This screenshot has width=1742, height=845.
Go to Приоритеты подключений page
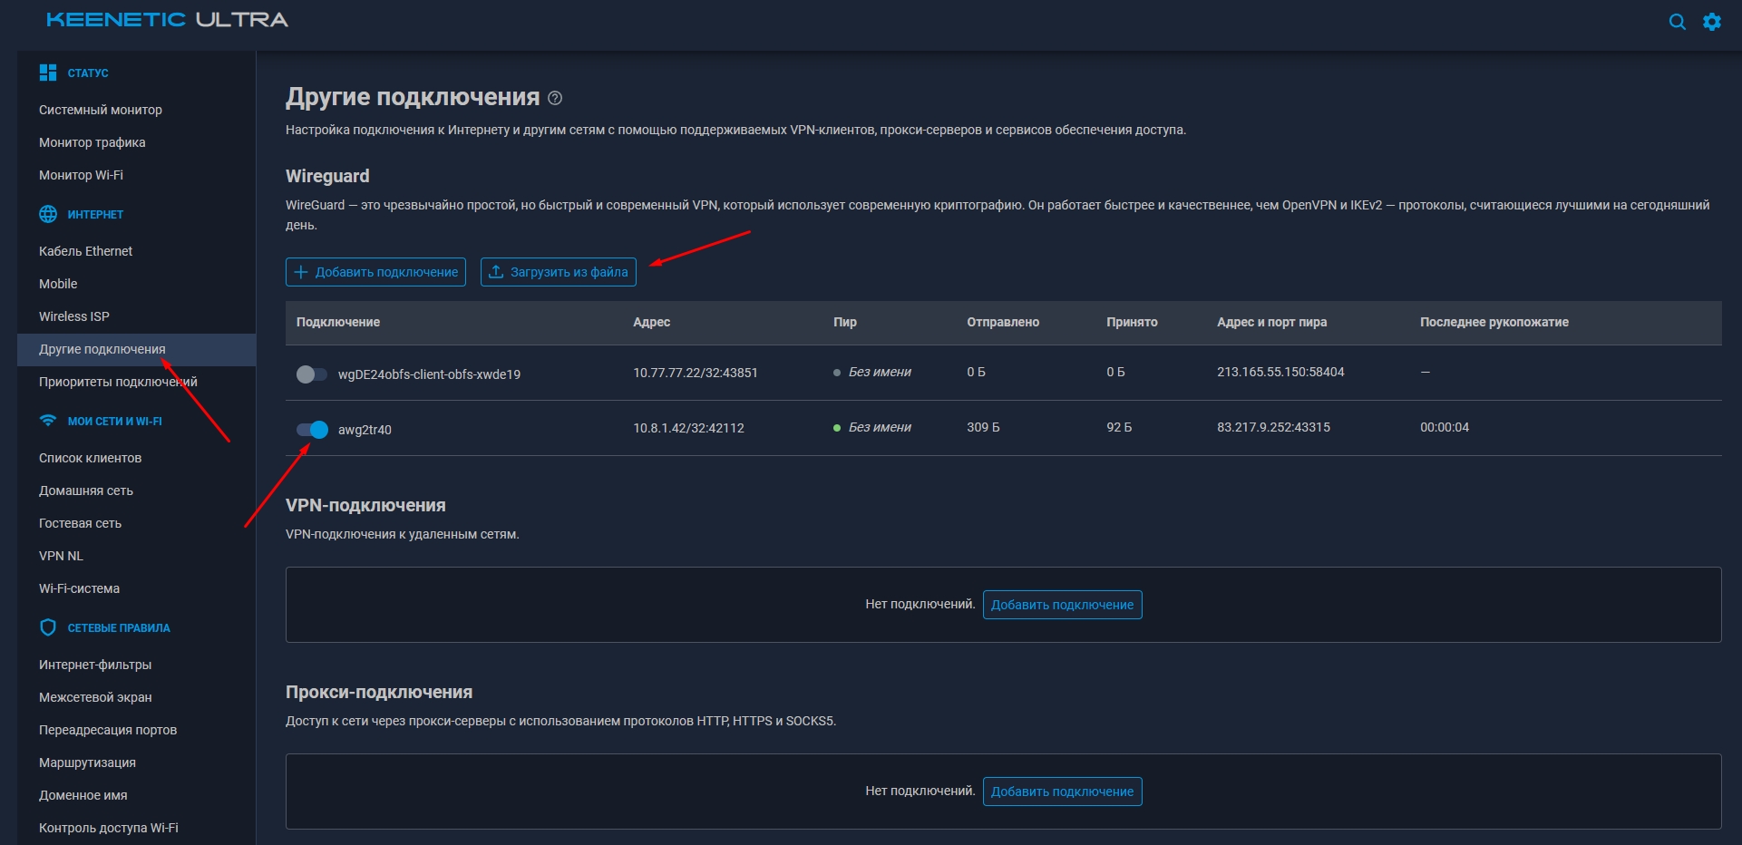click(118, 382)
